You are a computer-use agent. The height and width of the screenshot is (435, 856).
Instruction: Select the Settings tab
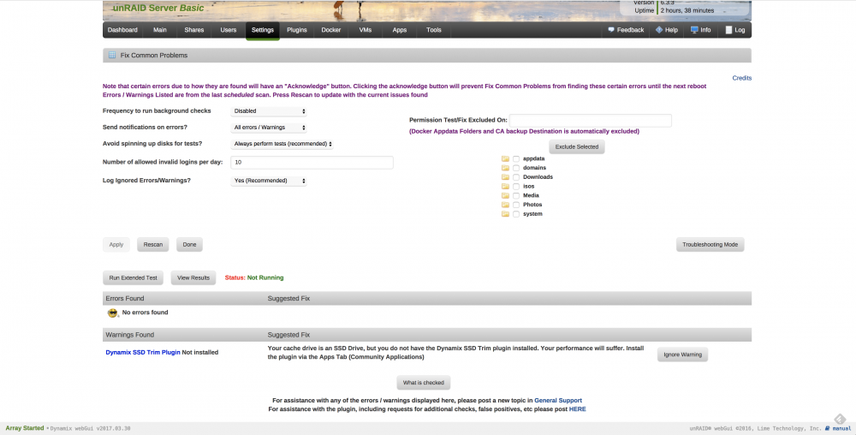pyautogui.click(x=263, y=30)
